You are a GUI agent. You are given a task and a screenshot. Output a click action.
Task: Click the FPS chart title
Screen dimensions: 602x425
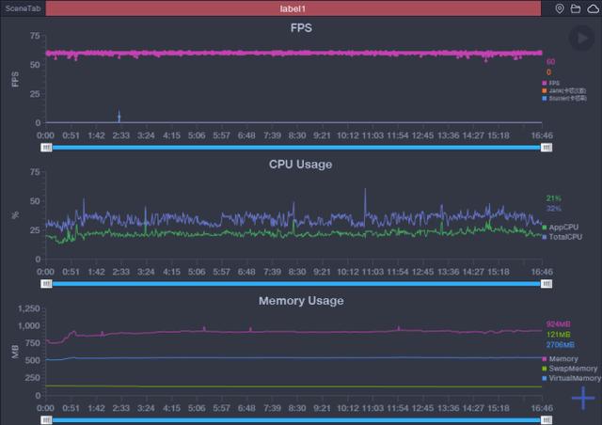301,28
